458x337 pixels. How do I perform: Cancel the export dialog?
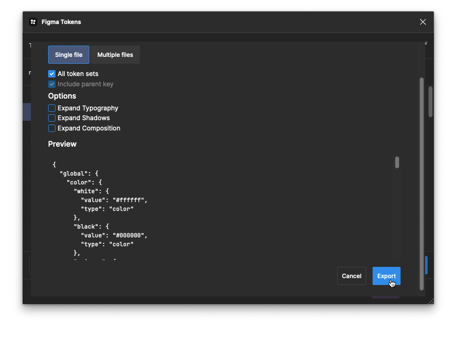[x=351, y=276]
